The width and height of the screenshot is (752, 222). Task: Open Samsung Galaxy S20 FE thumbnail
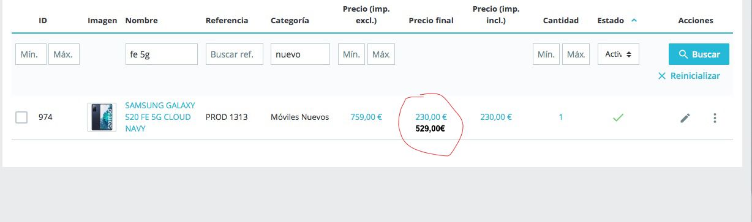point(102,117)
